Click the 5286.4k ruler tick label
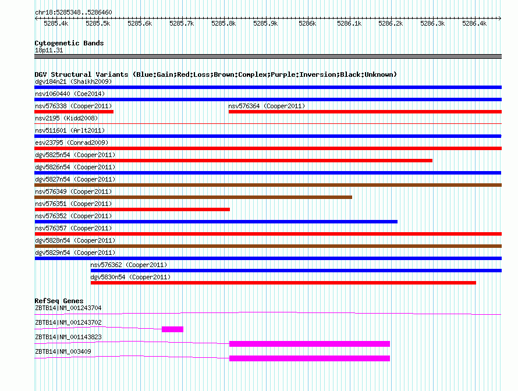 (x=474, y=23)
